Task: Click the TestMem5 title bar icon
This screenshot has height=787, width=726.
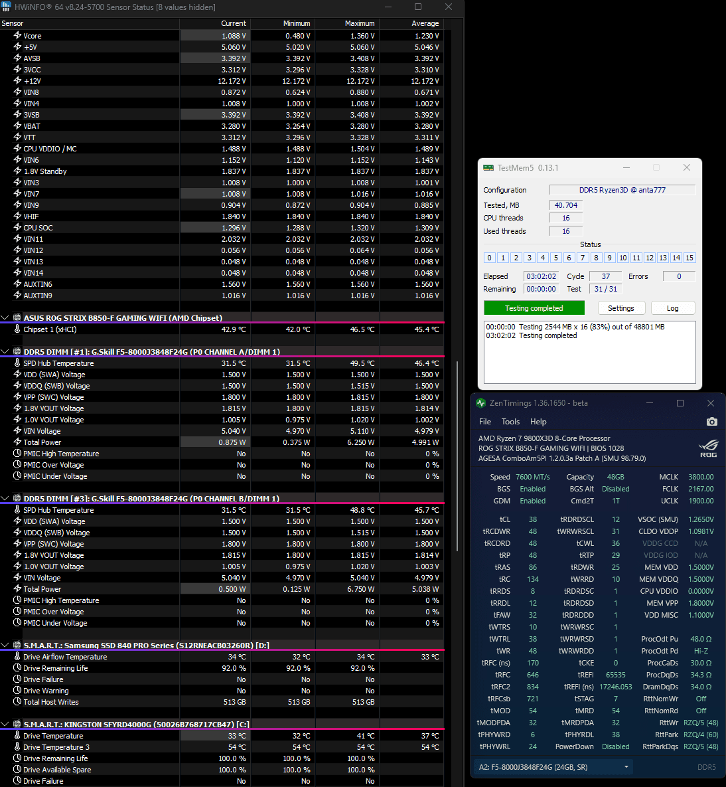Action: [x=488, y=167]
